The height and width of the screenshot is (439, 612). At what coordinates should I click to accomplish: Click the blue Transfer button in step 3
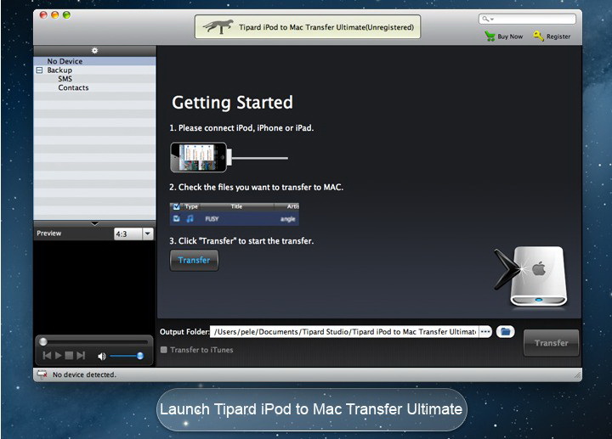tap(194, 260)
